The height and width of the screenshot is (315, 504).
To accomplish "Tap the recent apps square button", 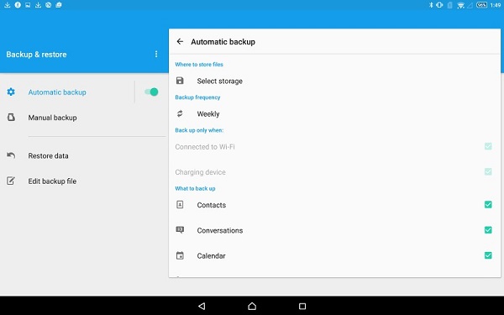I will (302, 306).
